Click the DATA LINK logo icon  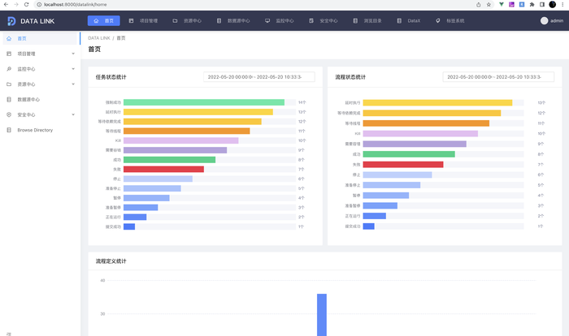11,20
